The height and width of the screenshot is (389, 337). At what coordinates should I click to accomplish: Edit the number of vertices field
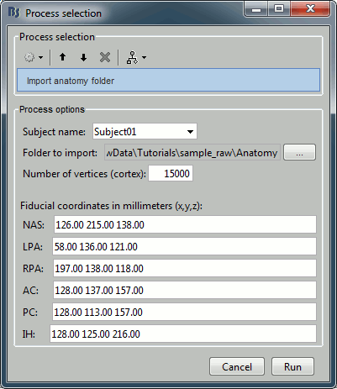click(171, 174)
